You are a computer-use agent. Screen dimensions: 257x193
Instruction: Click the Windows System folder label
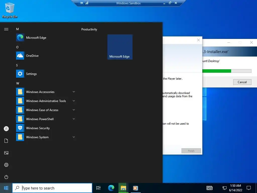click(37, 137)
